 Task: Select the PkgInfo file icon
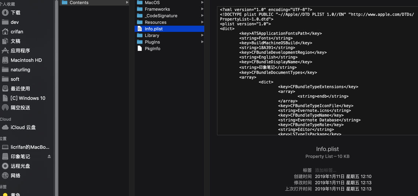coord(140,48)
